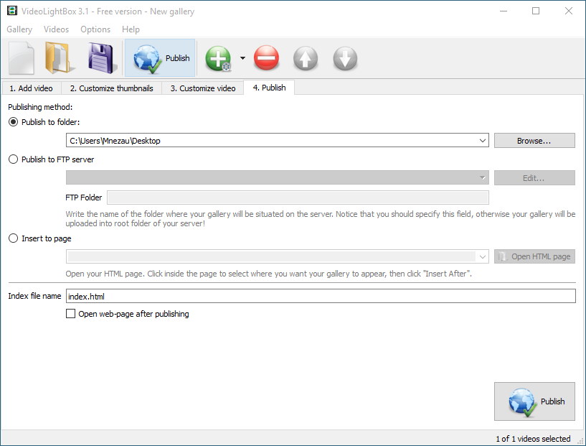586x446 pixels.
Task: Expand the FTP server dropdown
Action: pyautogui.click(x=483, y=177)
